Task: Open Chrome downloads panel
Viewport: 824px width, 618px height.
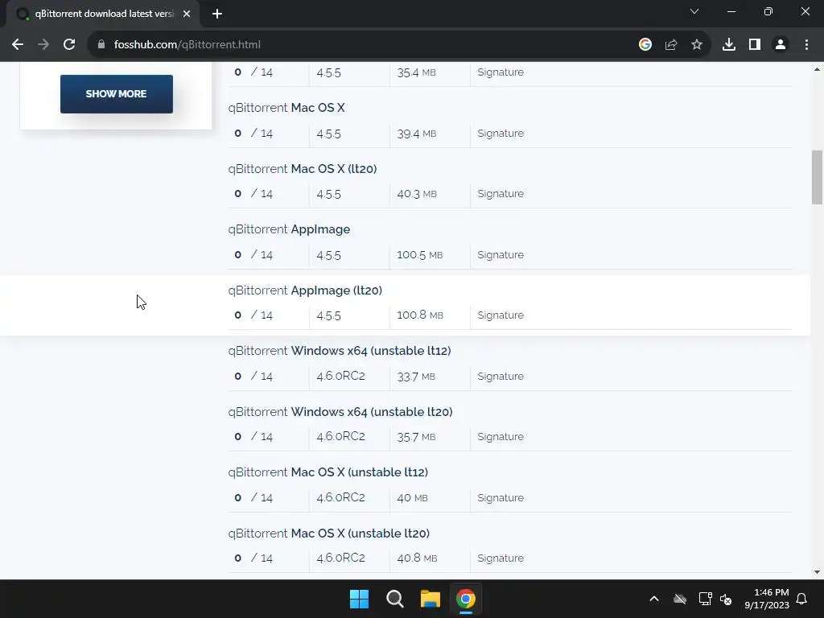Action: 729,45
